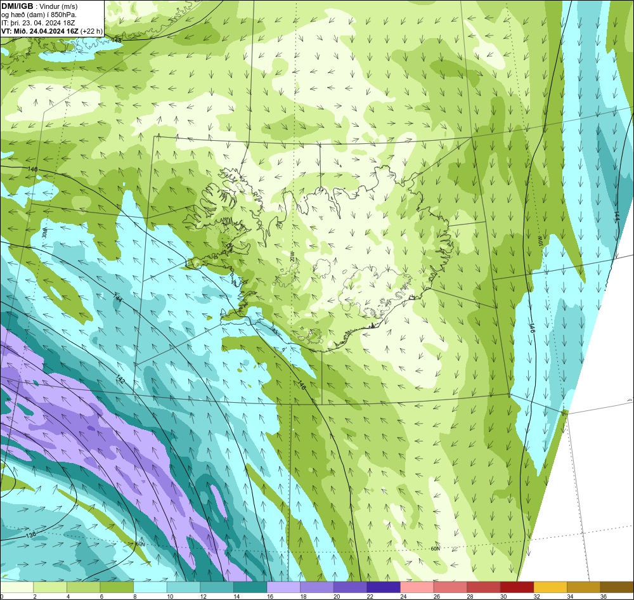Select the 28–30 m/s red legend swatch

[x=484, y=587]
